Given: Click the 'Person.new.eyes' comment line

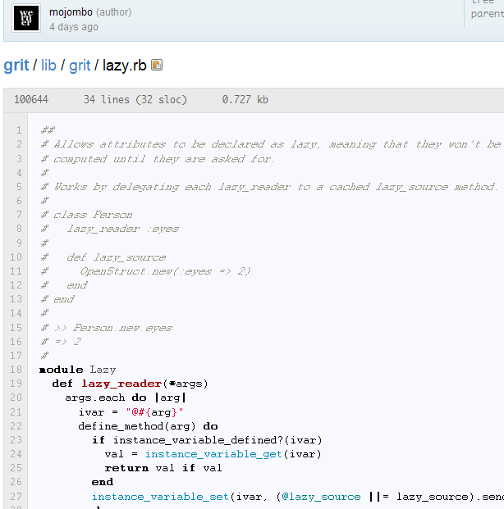Looking at the screenshot, I should tap(107, 328).
